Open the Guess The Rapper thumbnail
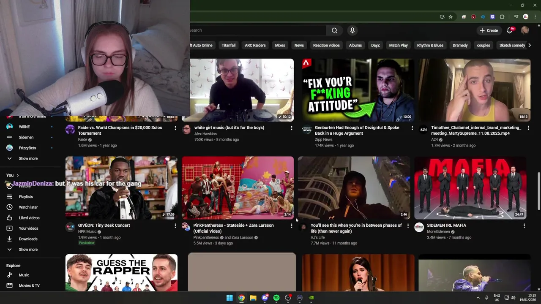Image resolution: width=541 pixels, height=304 pixels. [x=121, y=273]
